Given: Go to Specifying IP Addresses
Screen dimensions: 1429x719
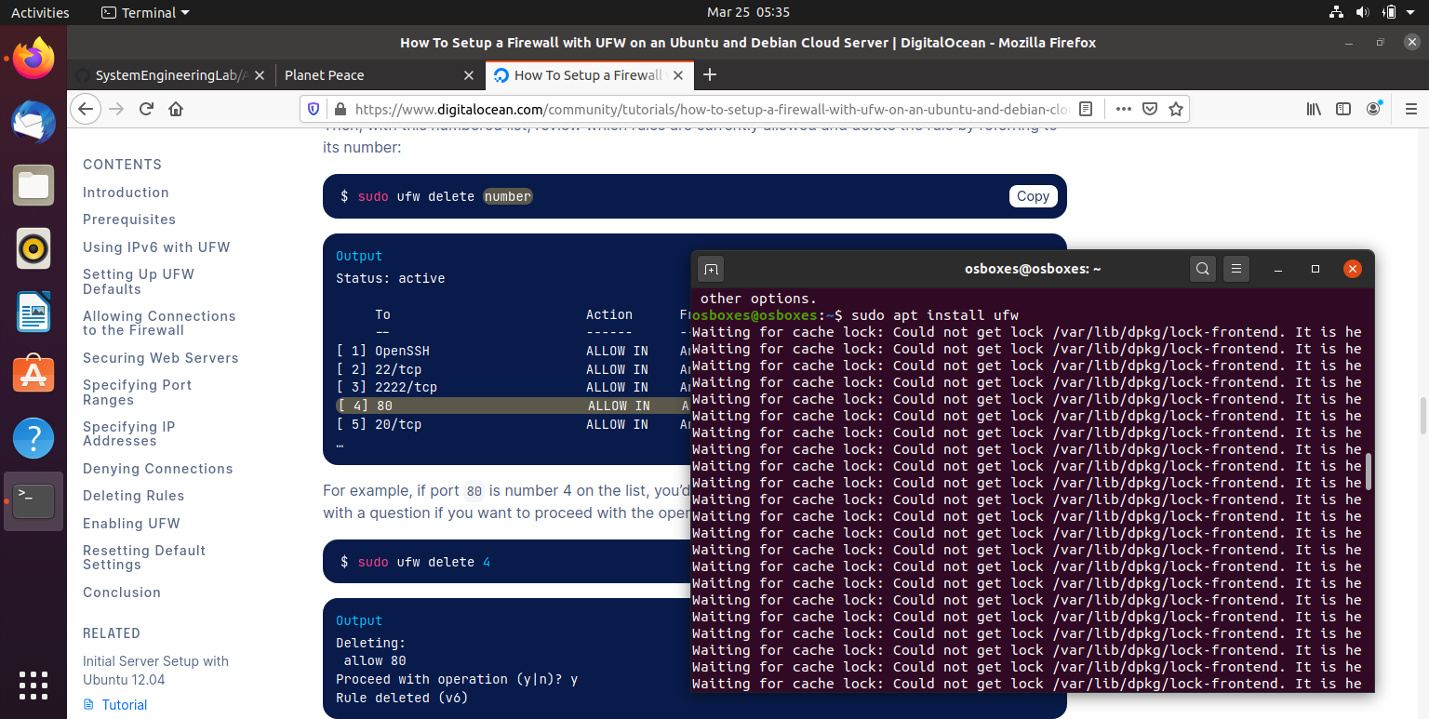Looking at the screenshot, I should pyautogui.click(x=128, y=433).
